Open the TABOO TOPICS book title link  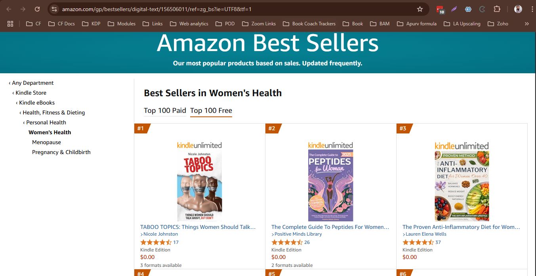198,227
